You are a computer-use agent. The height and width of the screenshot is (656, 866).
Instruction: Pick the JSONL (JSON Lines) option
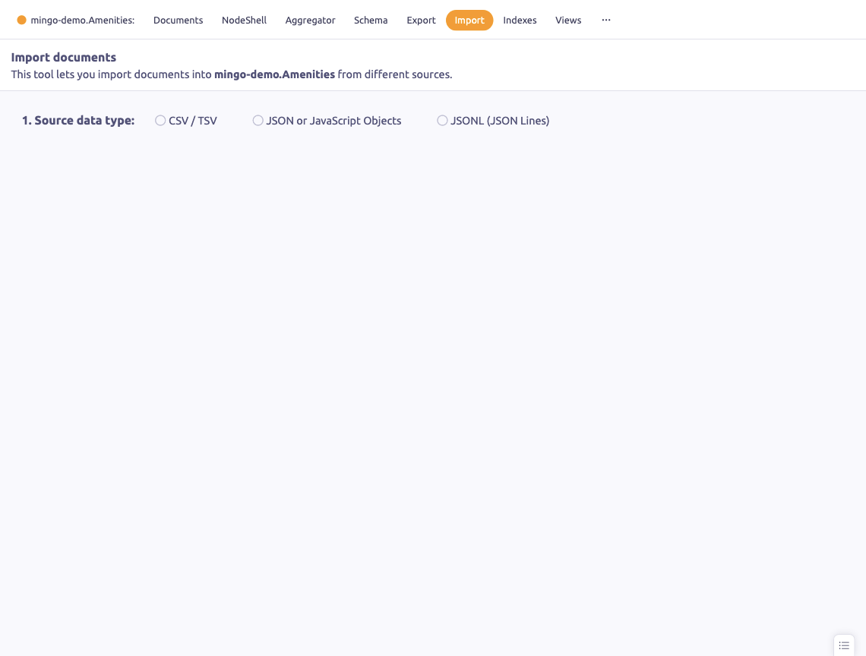443,121
